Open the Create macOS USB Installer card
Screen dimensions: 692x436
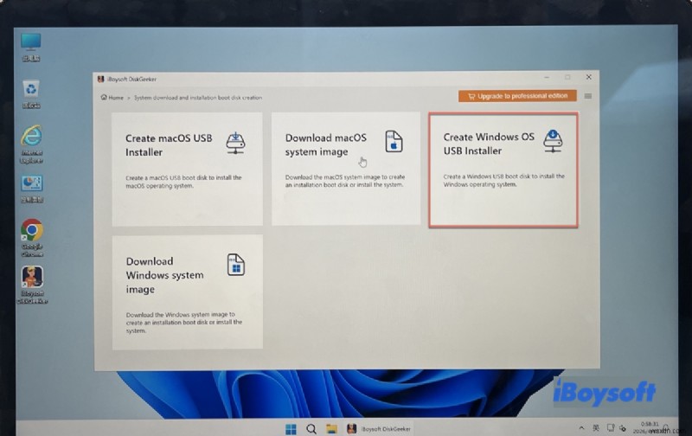pyautogui.click(x=187, y=169)
